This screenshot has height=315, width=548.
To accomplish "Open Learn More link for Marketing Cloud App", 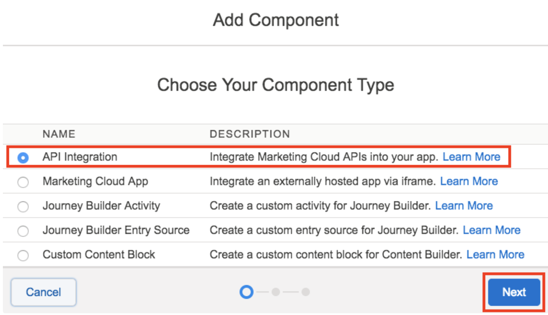I will click(469, 181).
